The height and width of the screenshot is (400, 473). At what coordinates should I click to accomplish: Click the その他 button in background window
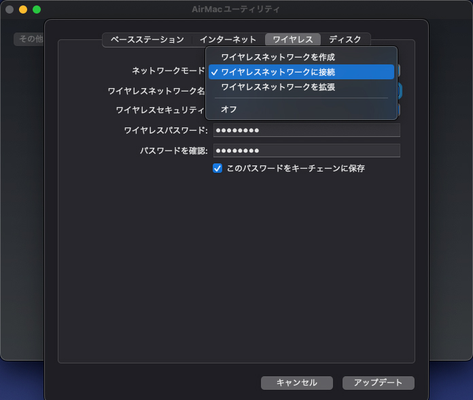tap(29, 39)
